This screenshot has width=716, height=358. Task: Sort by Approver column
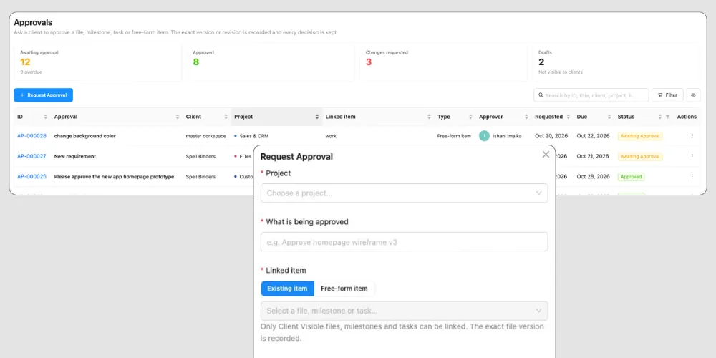pyautogui.click(x=526, y=117)
